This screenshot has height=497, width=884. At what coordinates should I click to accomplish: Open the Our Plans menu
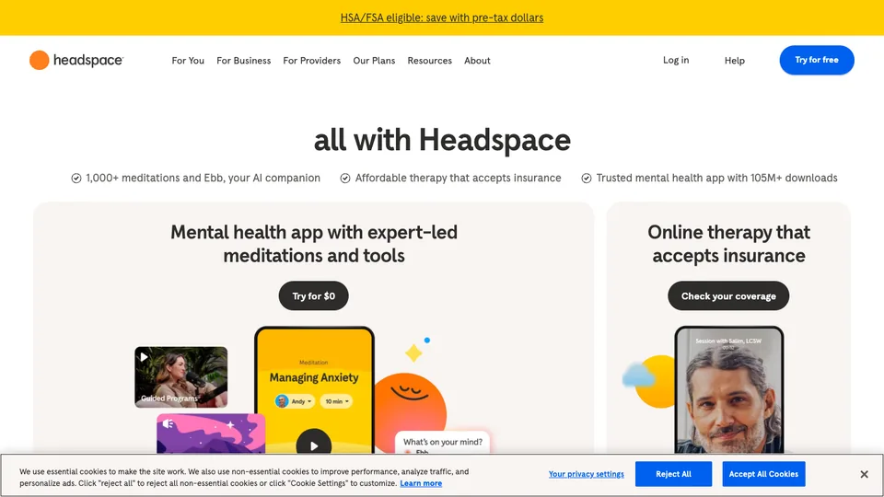tap(374, 61)
